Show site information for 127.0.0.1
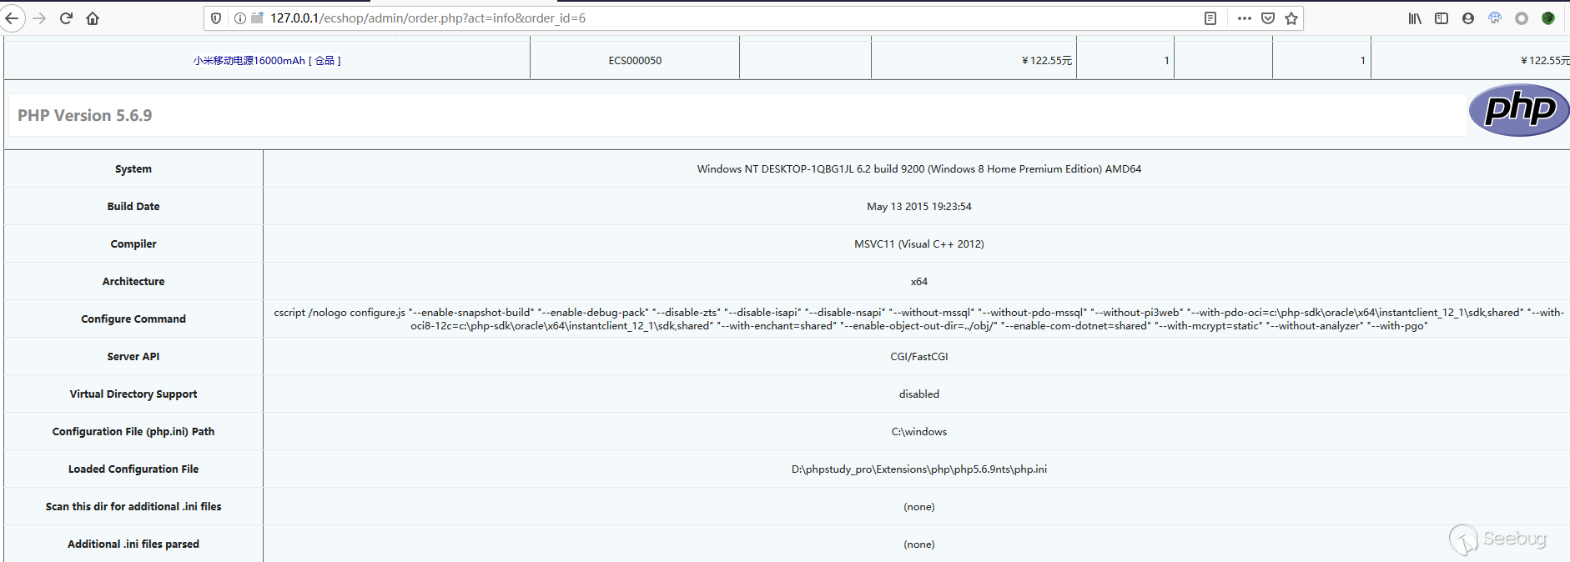Screen dimensions: 1570x562 (x=240, y=18)
